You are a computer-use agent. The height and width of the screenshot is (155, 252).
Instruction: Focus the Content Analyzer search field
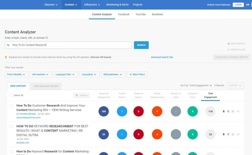(68, 45)
